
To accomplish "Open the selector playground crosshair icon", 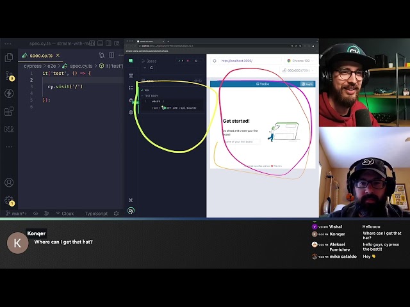I will [x=215, y=61].
